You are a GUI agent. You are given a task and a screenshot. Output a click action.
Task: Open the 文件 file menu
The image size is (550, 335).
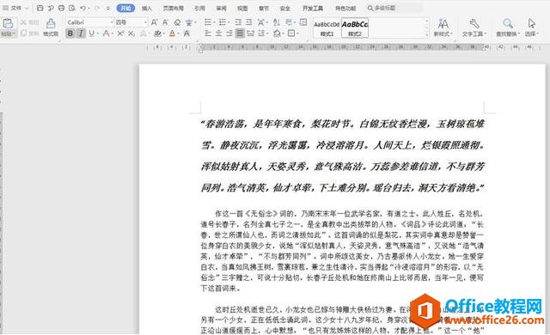tap(15, 8)
